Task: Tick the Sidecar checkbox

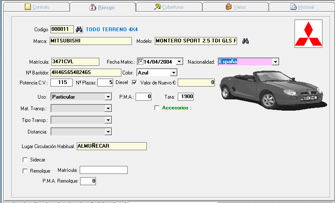Action: [x=25, y=160]
